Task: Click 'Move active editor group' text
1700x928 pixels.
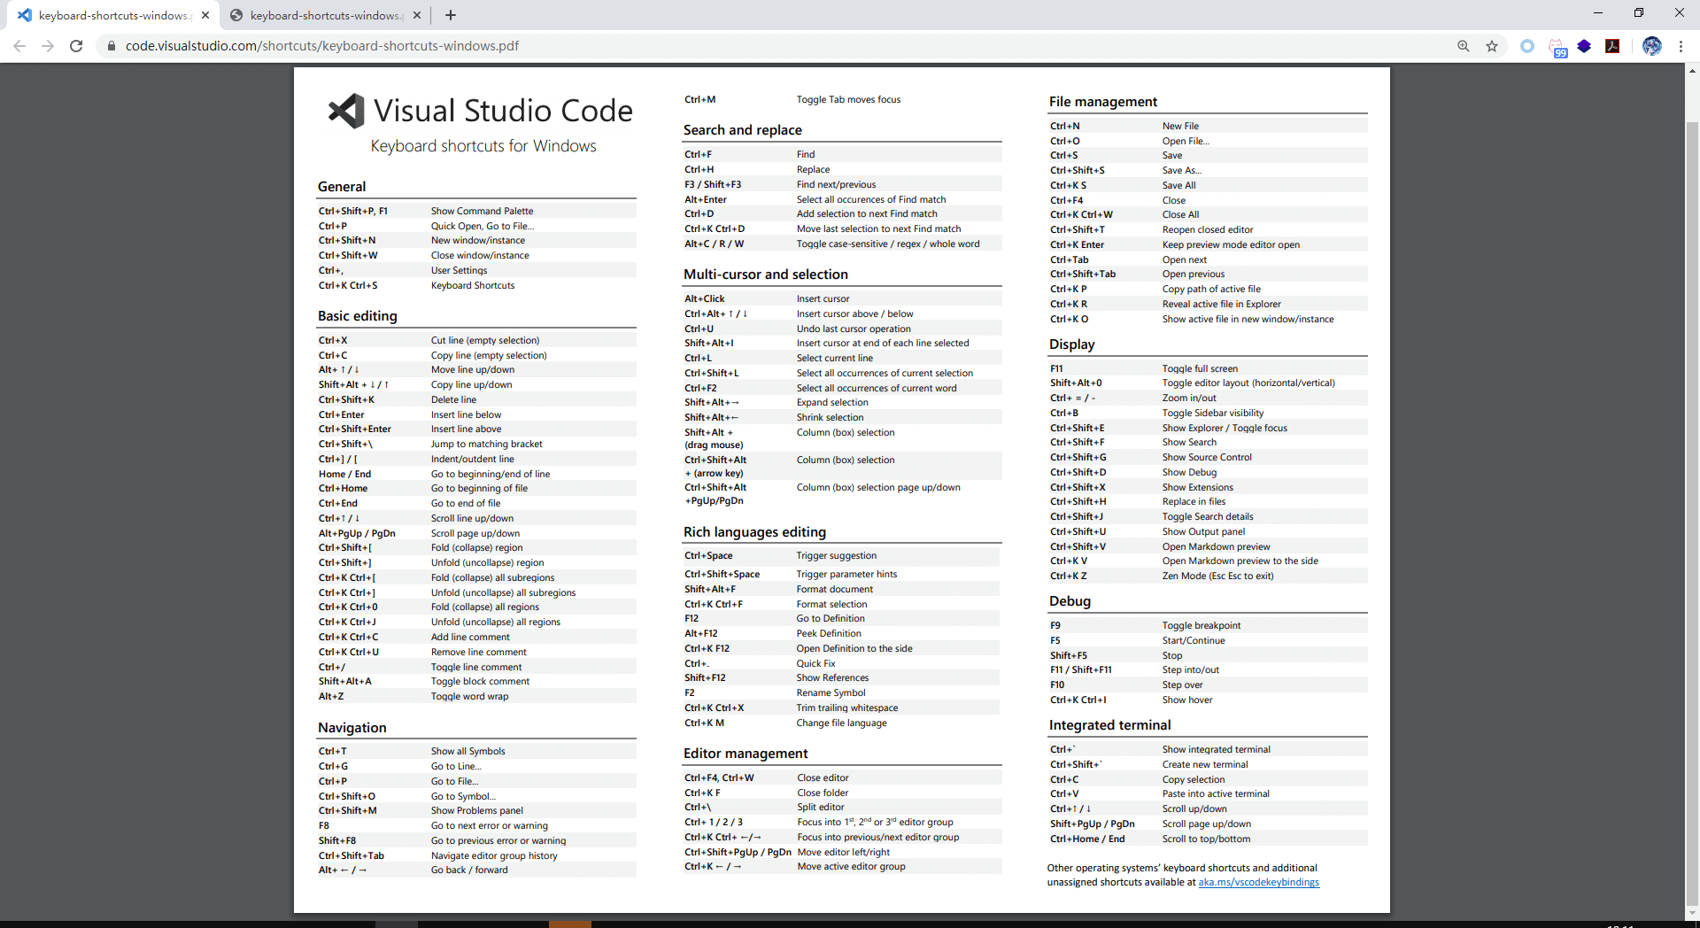Action: [852, 866]
